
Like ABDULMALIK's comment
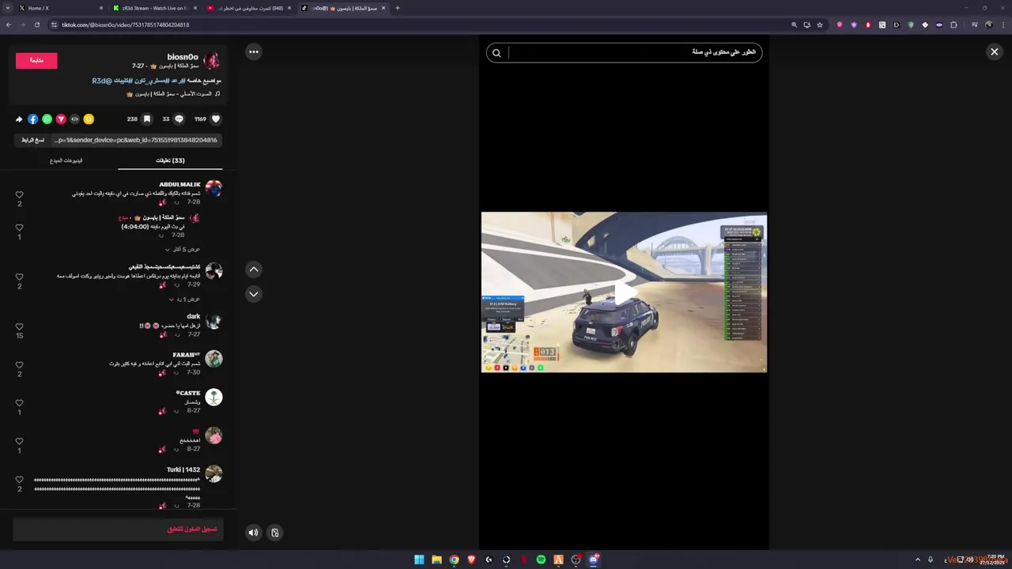20,194
